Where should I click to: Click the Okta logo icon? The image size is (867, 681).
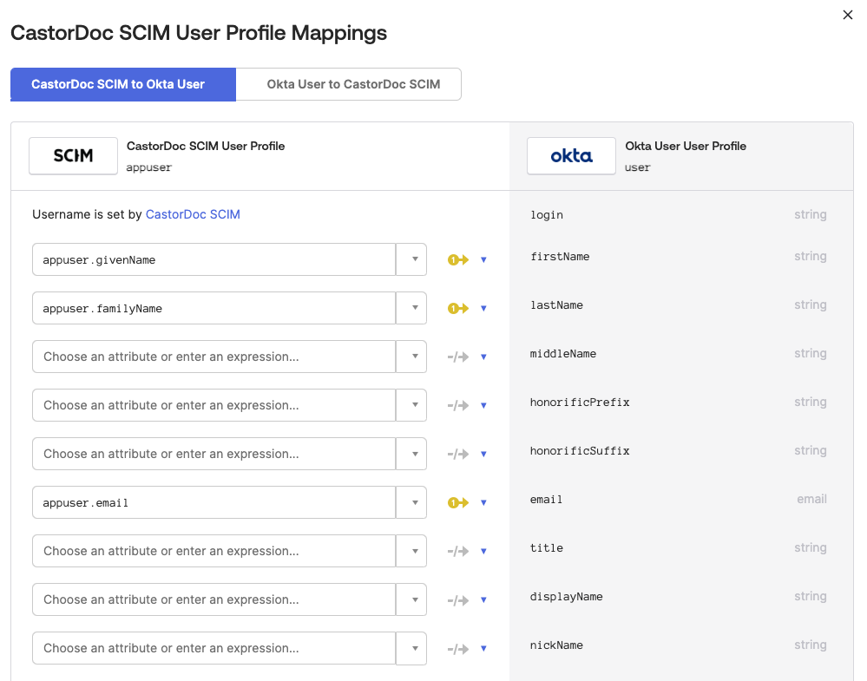click(x=571, y=156)
